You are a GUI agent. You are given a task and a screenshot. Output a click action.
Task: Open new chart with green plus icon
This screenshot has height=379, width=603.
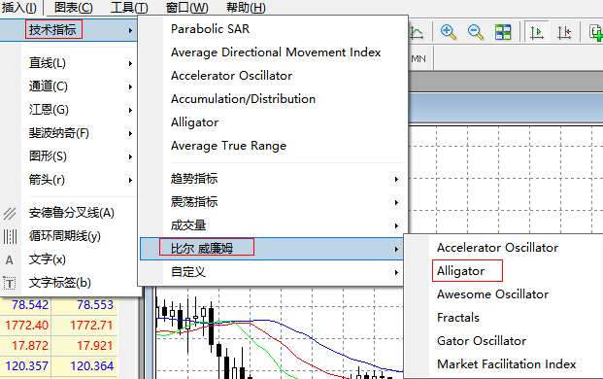click(596, 32)
